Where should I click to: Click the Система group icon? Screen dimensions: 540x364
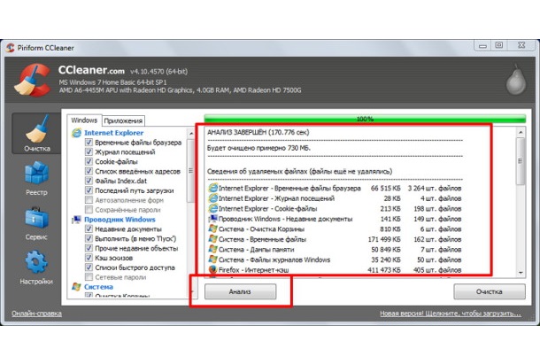click(x=76, y=287)
